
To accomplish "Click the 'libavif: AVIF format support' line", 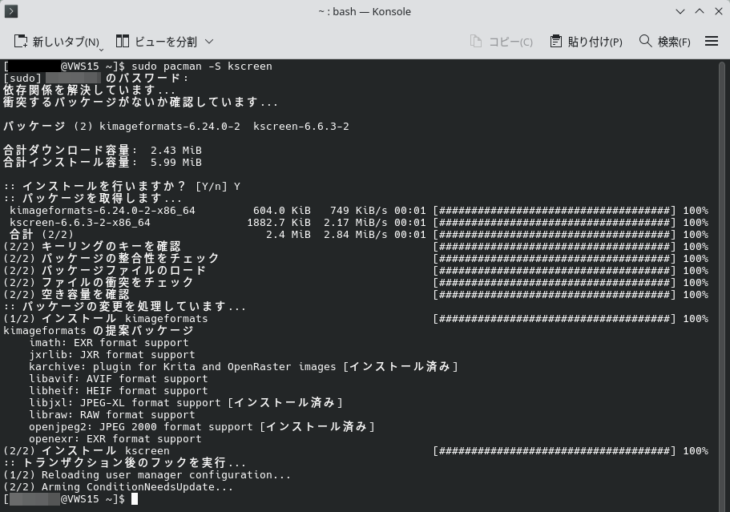I will coord(118,379).
